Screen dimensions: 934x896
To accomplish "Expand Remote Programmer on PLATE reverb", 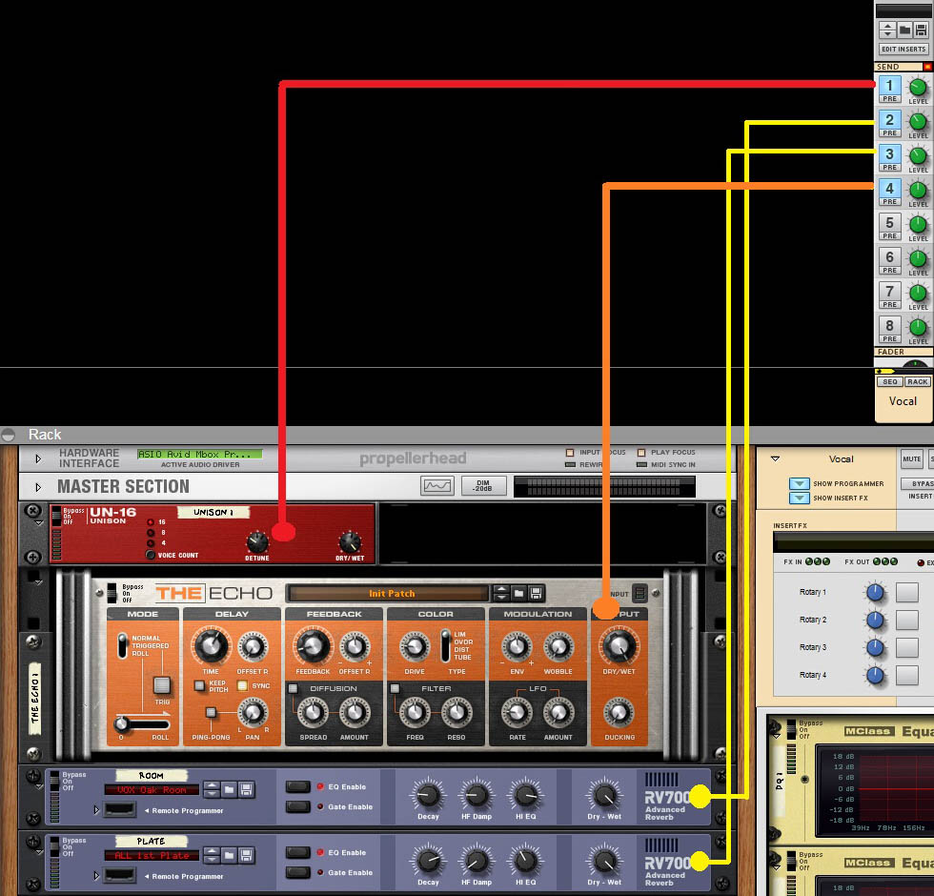I will [96, 875].
